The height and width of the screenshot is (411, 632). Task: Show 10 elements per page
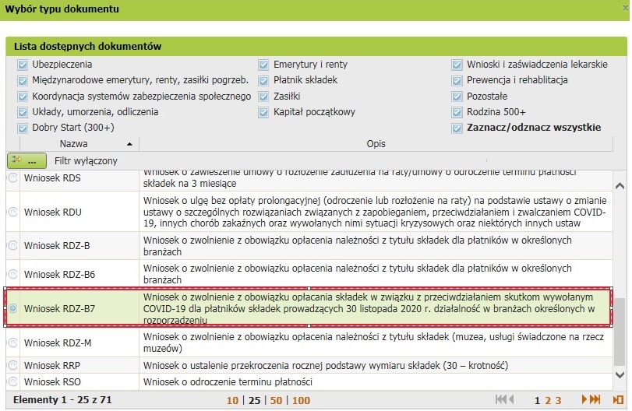tap(232, 400)
